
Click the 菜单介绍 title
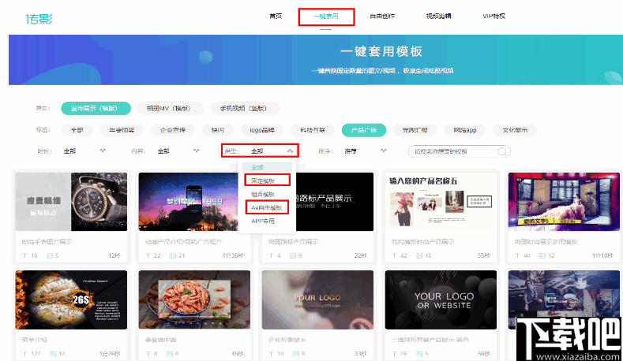[x=35, y=340]
